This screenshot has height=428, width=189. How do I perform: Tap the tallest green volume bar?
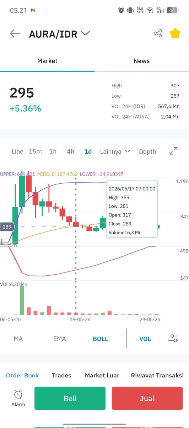click(x=22, y=300)
